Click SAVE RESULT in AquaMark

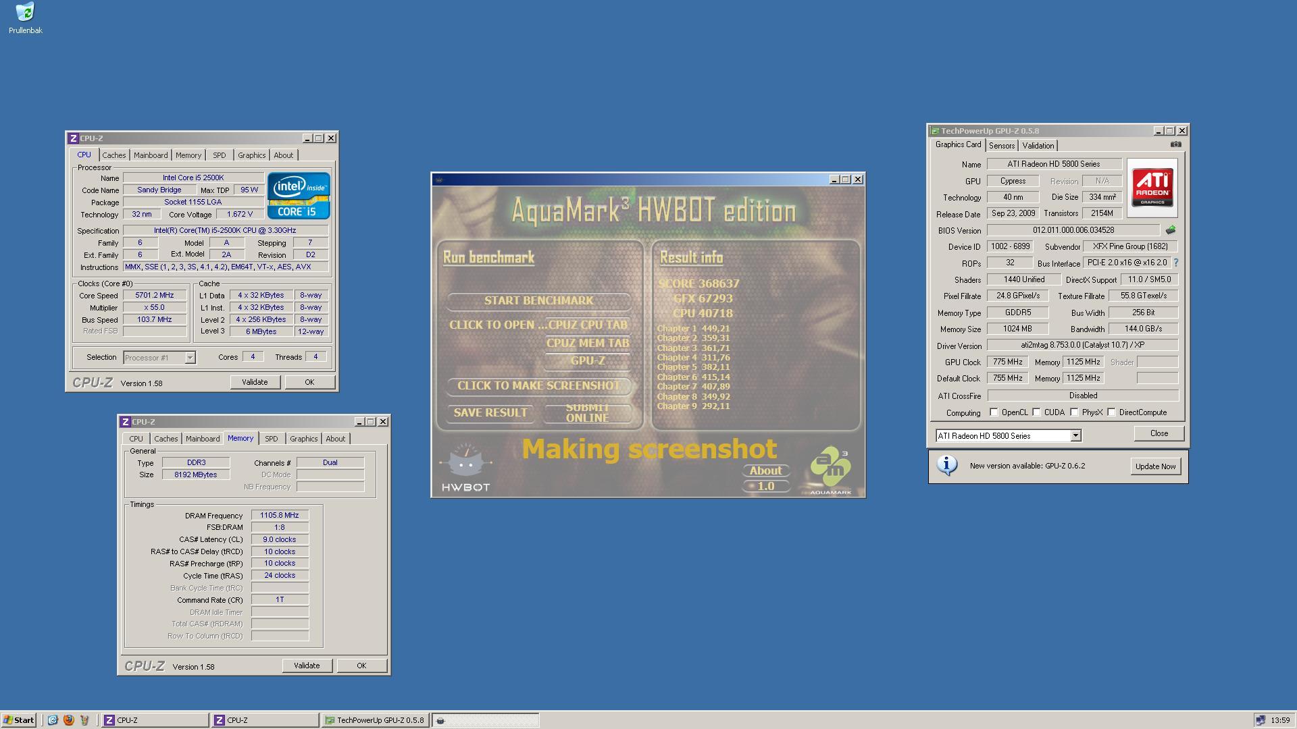tap(490, 413)
